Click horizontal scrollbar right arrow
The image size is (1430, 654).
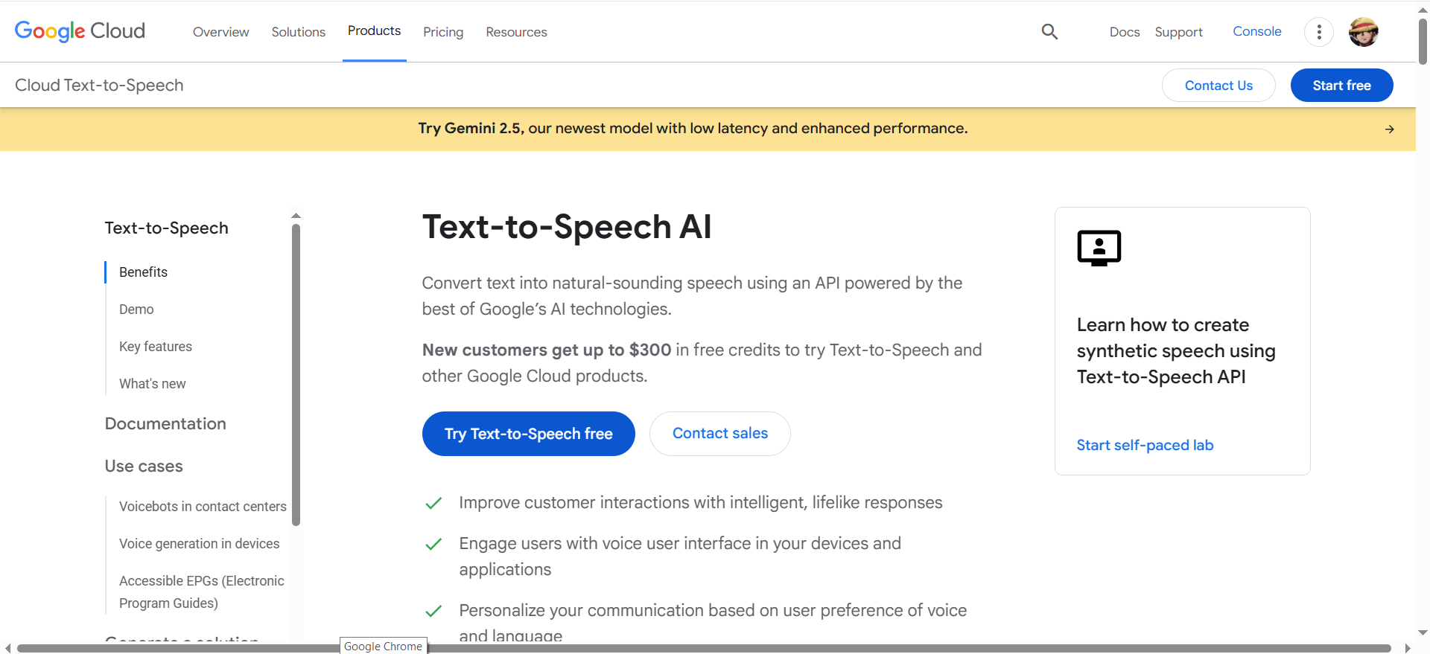pyautogui.click(x=1408, y=648)
